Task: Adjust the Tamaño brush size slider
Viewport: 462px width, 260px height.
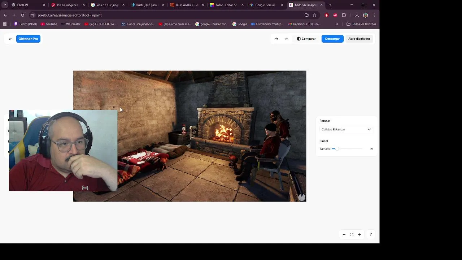Action: coord(347,149)
